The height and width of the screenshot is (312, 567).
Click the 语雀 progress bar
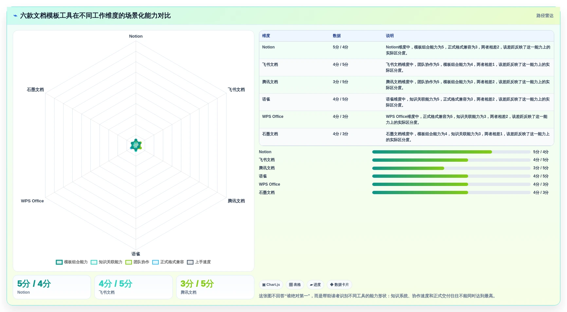point(451,176)
